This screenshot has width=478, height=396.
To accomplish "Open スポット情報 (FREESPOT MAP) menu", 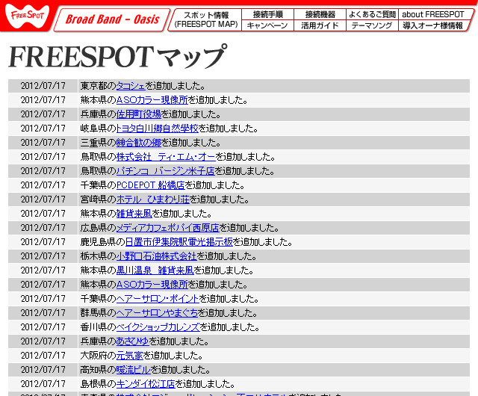I will (206, 19).
